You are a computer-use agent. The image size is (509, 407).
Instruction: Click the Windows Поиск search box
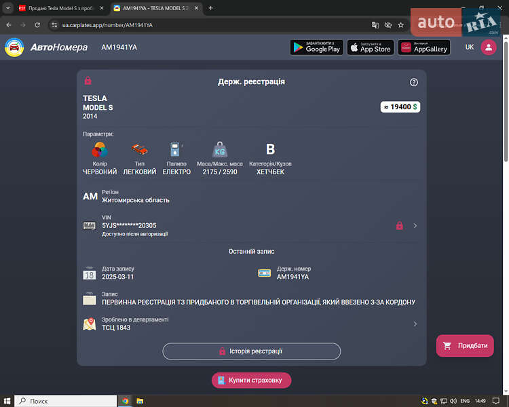click(65, 401)
